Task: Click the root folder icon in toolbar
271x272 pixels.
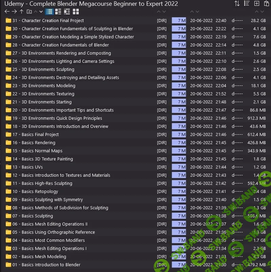Action: coord(29,12)
